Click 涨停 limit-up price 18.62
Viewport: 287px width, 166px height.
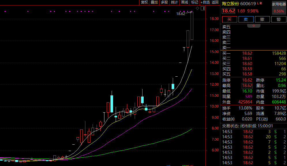(247, 80)
